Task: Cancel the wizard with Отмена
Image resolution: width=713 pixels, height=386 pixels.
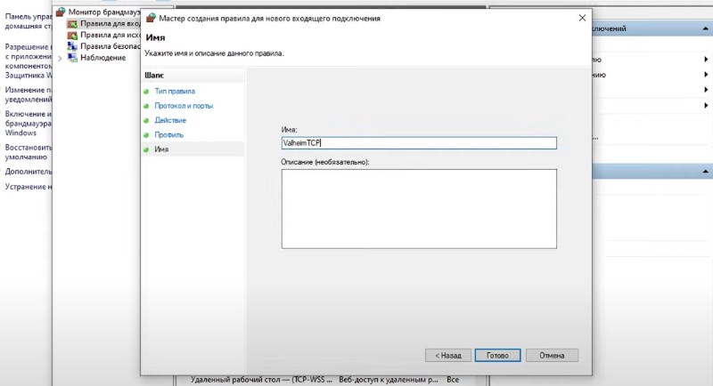Action: (x=552, y=355)
